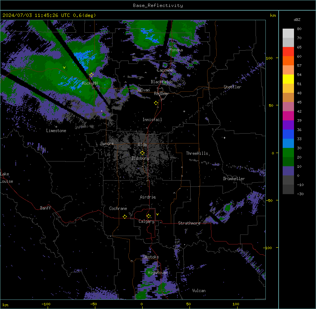The width and height of the screenshot is (316, 309).
Task: Click the yellow diamond marker below Cochrane
Action: coord(125,217)
